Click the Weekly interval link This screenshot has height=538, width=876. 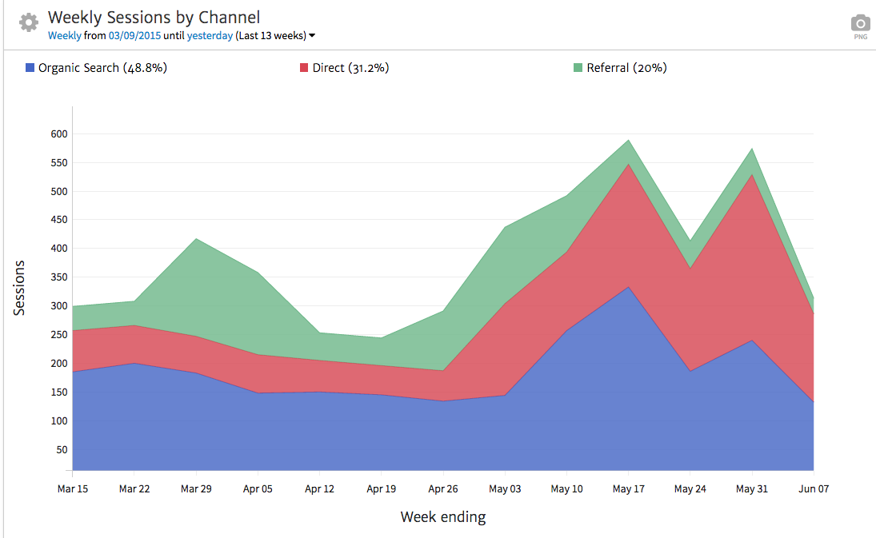pos(64,36)
